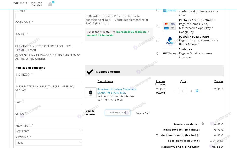Screen dimensions: 237x148
Task: Click the Totale column header
Action: tap(218, 81)
